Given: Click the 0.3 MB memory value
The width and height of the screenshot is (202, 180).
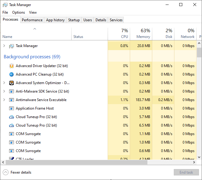Looking at the screenshot, I should point(145,83).
